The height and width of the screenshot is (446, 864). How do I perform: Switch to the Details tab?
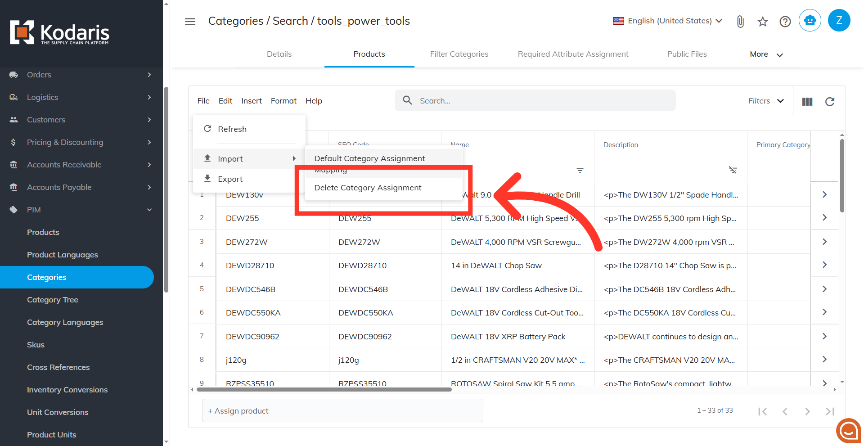coord(279,54)
